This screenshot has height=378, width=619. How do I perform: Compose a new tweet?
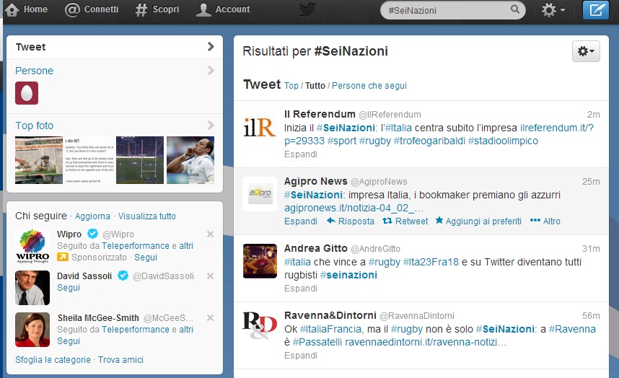596,10
